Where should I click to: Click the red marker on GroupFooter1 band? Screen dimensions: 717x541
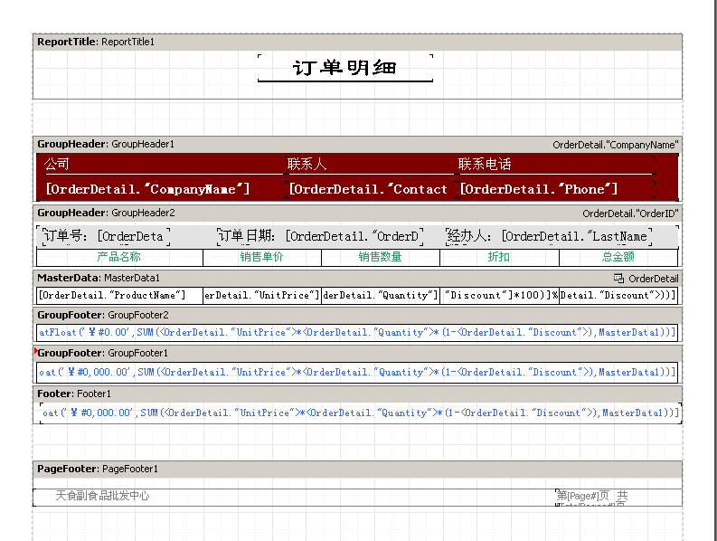tap(35, 349)
